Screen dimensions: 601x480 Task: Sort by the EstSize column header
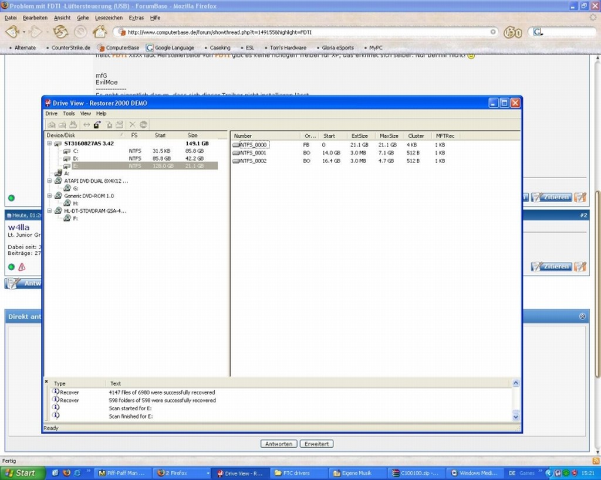tap(360, 136)
